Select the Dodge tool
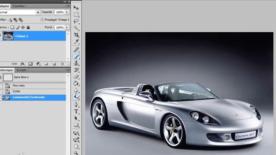 pyautogui.click(x=76, y=97)
